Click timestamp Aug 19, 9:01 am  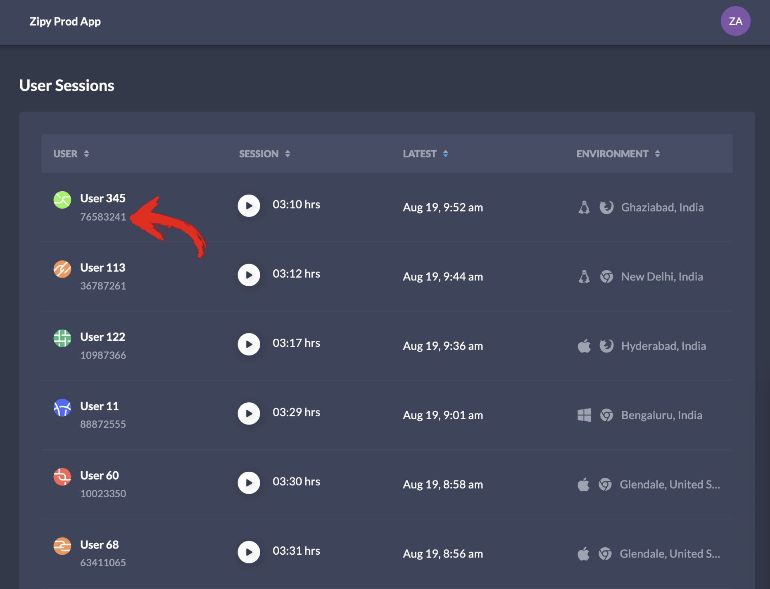click(443, 415)
